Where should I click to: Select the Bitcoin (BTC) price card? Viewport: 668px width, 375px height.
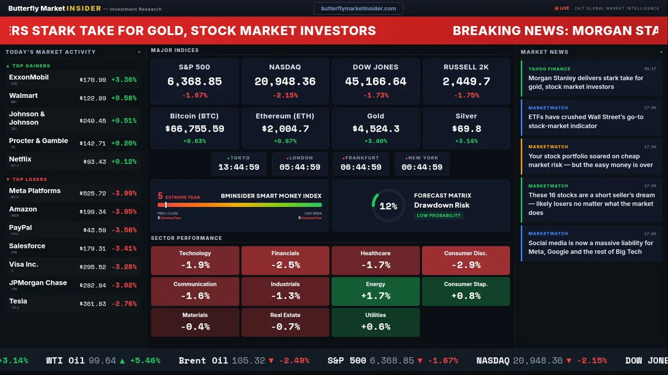[x=194, y=128]
